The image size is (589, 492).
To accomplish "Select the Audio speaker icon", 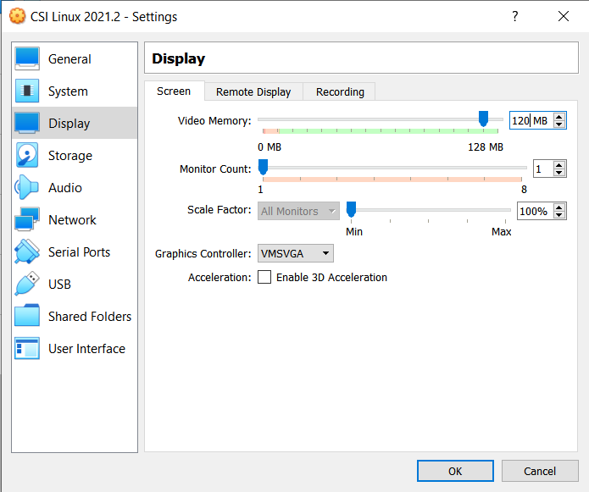I will pyautogui.click(x=27, y=187).
